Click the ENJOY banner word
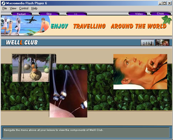The image size is (173, 140). 59,26
